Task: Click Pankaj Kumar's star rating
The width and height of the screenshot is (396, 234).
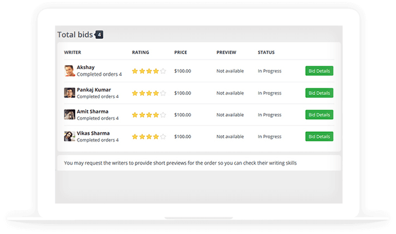Action: tap(149, 93)
